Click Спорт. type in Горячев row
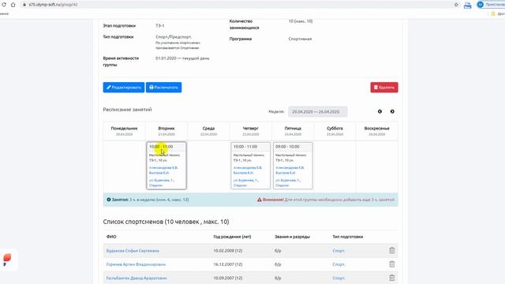 339,264
